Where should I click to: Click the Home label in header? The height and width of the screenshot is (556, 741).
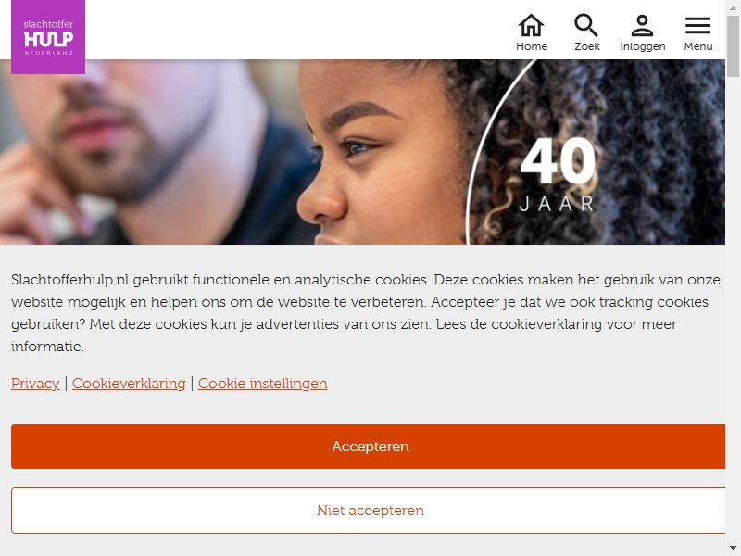532,46
